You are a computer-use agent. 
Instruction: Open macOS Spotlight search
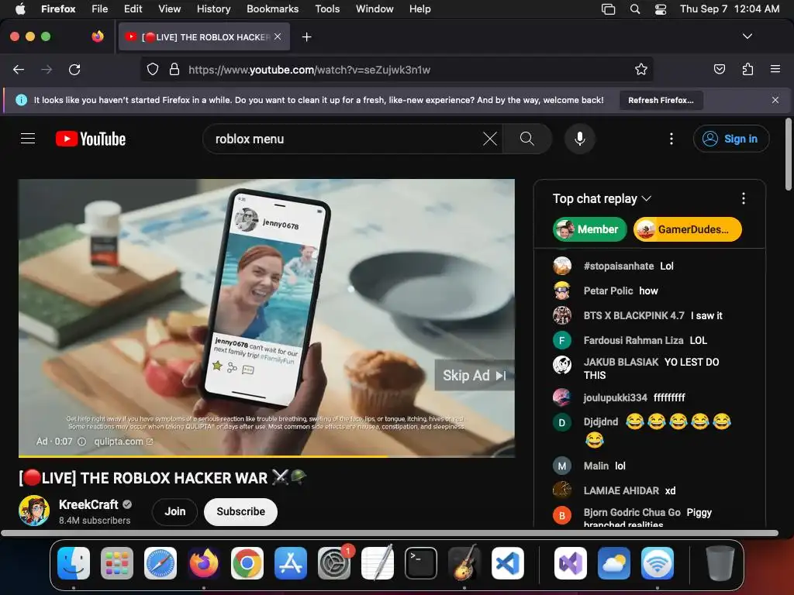[x=635, y=9]
